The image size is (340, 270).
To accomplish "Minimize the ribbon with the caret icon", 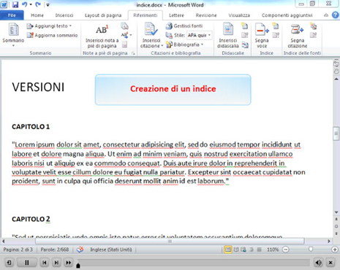I will click(326, 15).
